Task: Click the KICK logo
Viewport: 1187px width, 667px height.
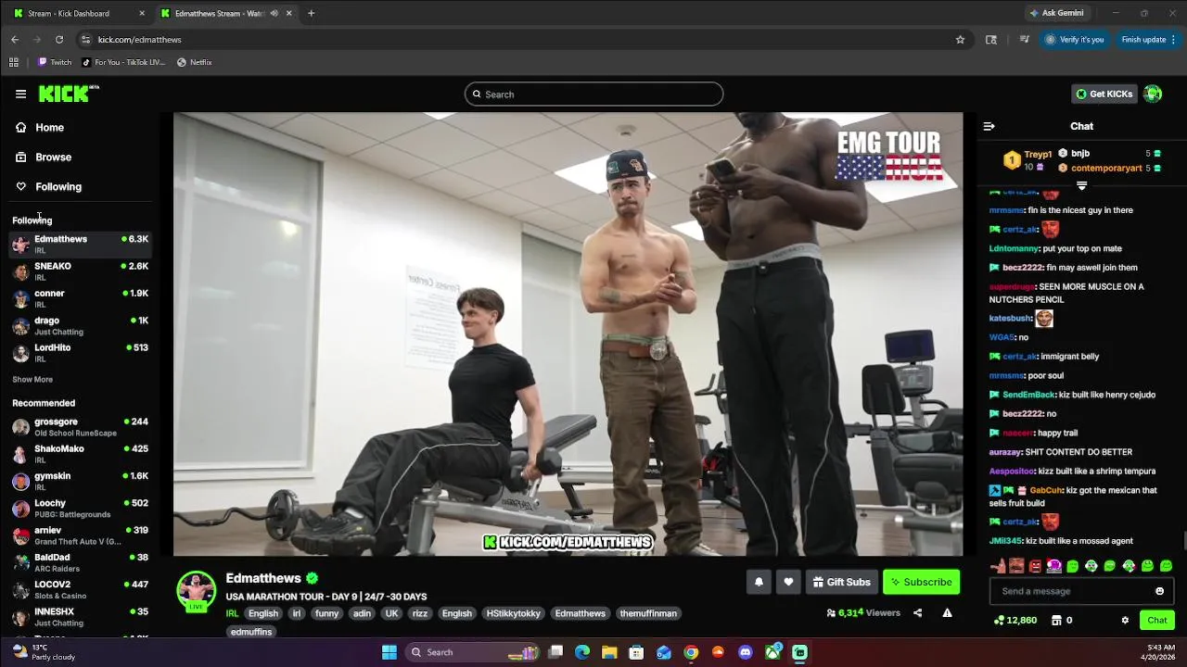Action: coord(69,94)
